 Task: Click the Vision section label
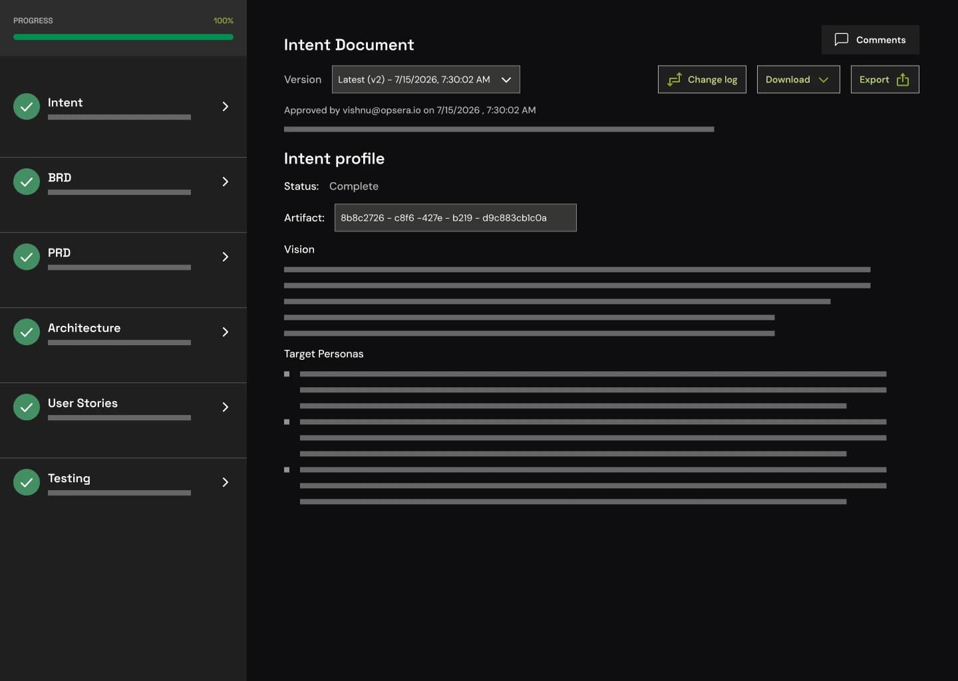click(299, 249)
